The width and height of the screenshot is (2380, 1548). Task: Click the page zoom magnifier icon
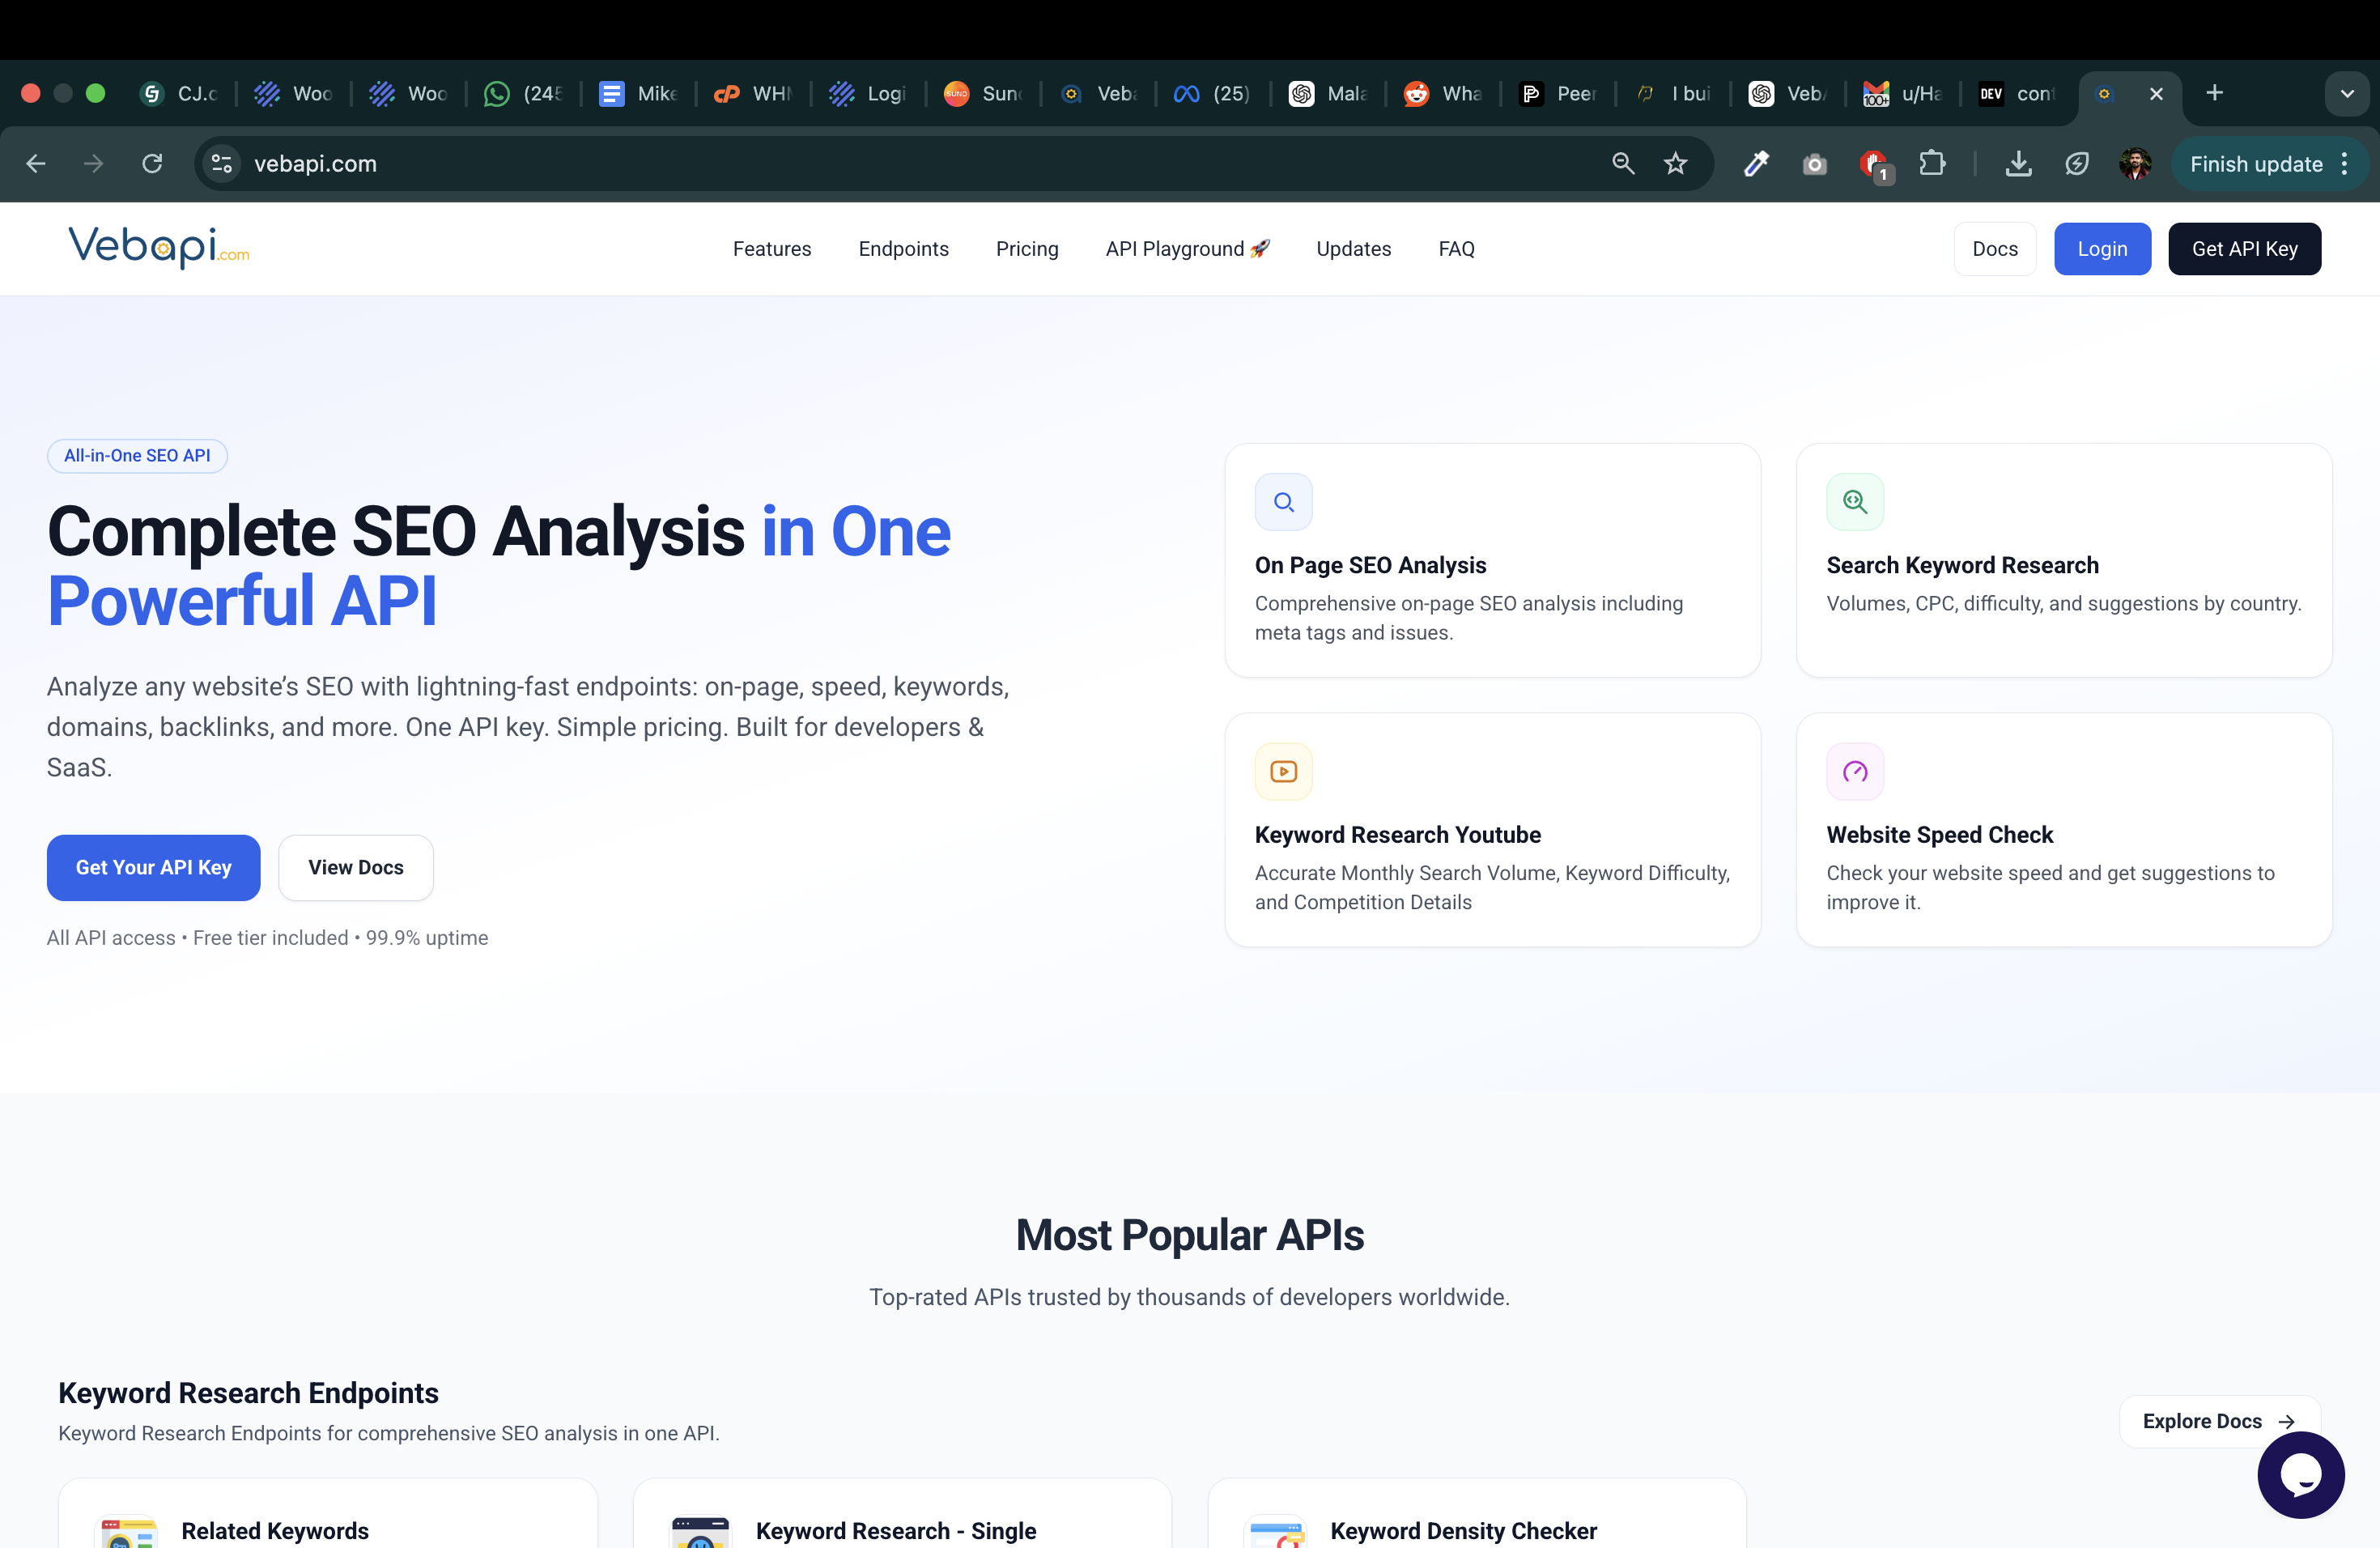(1622, 164)
